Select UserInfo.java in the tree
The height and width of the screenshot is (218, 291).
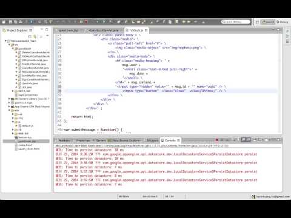30,83
